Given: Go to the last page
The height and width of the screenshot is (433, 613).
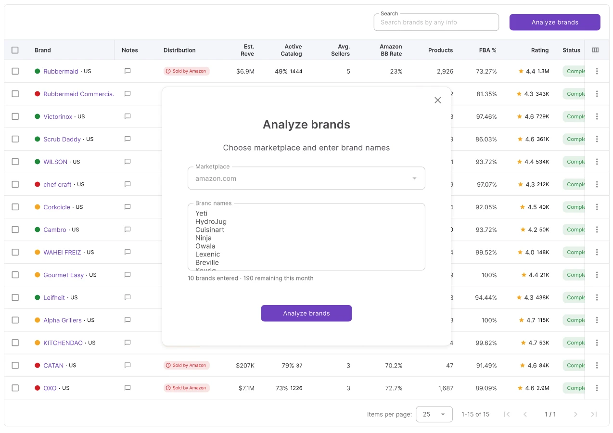Looking at the screenshot, I should [x=594, y=414].
